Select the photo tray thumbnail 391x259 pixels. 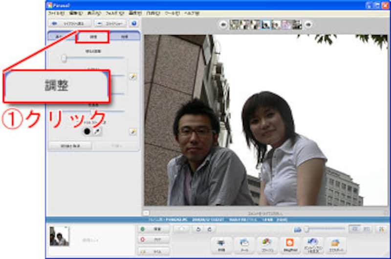point(59,236)
